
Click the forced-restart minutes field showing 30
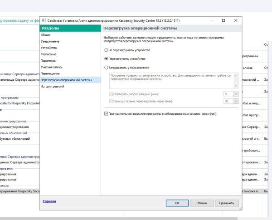(x=228, y=101)
